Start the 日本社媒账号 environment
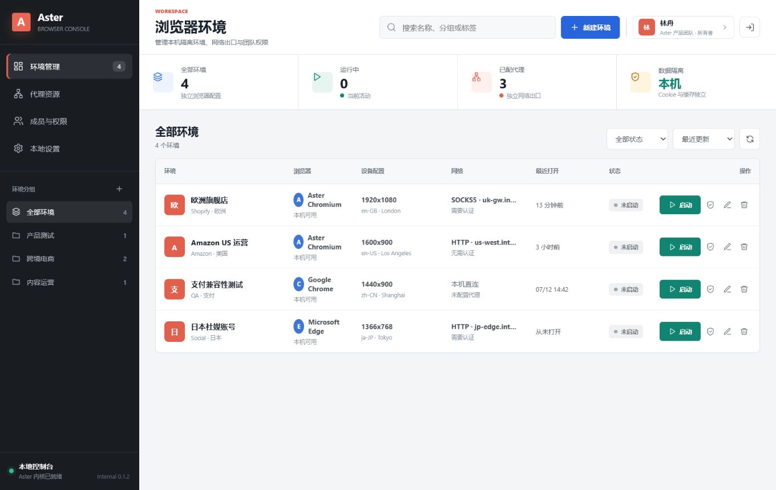The width and height of the screenshot is (776, 490). 680,331
